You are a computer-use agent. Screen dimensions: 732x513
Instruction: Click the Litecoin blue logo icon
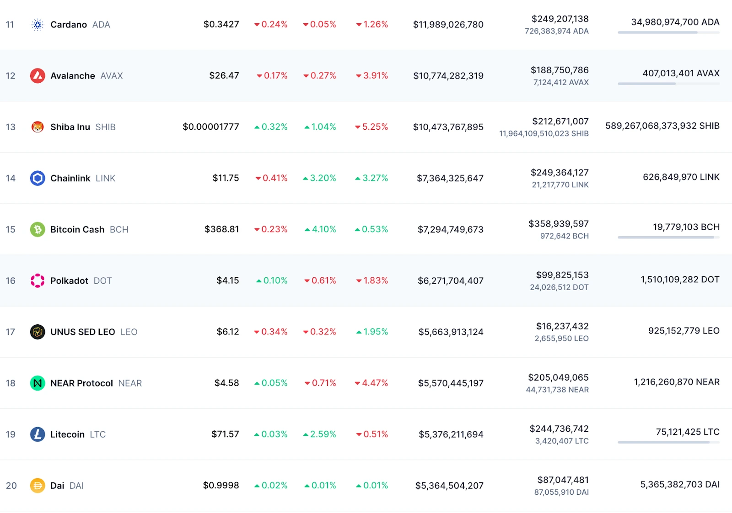click(38, 434)
